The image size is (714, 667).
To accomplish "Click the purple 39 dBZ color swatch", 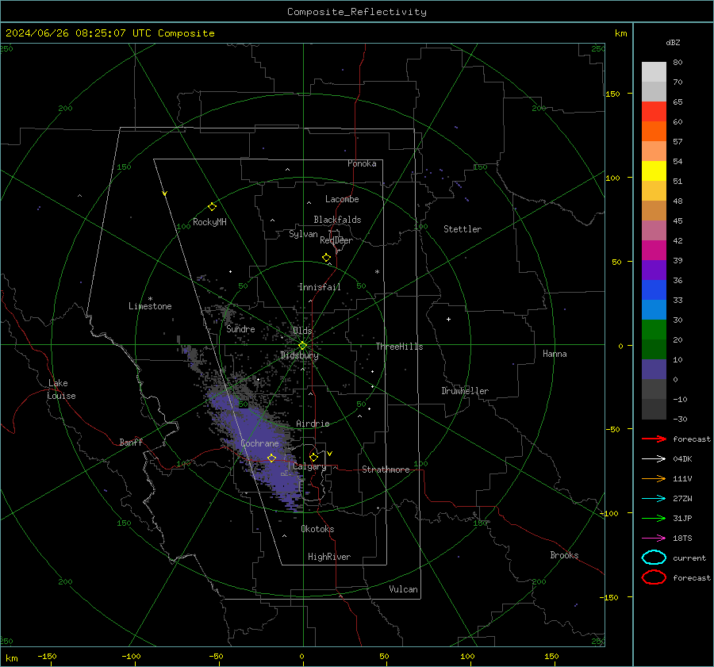I will [654, 270].
